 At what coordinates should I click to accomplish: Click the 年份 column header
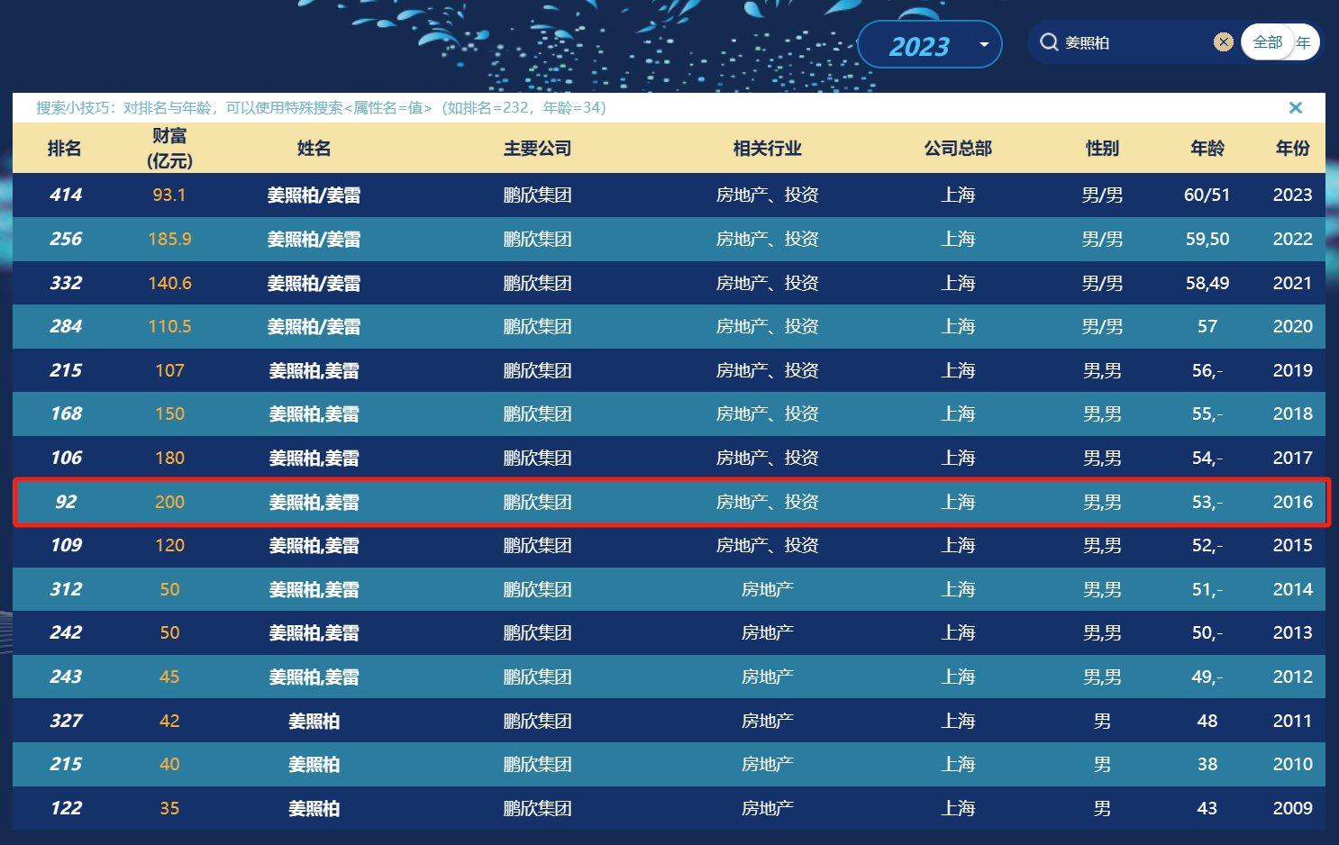[x=1292, y=149]
